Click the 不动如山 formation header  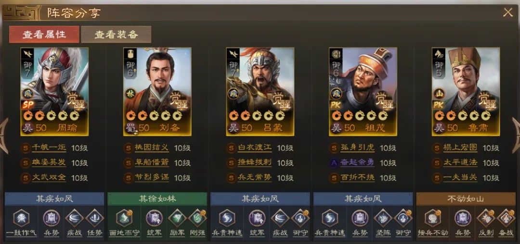465,199
